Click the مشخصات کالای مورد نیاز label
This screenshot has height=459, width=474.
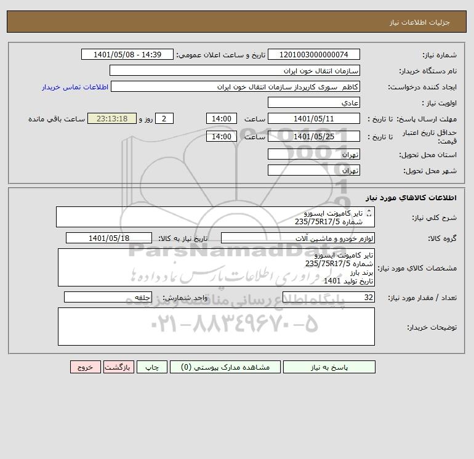pos(417,268)
